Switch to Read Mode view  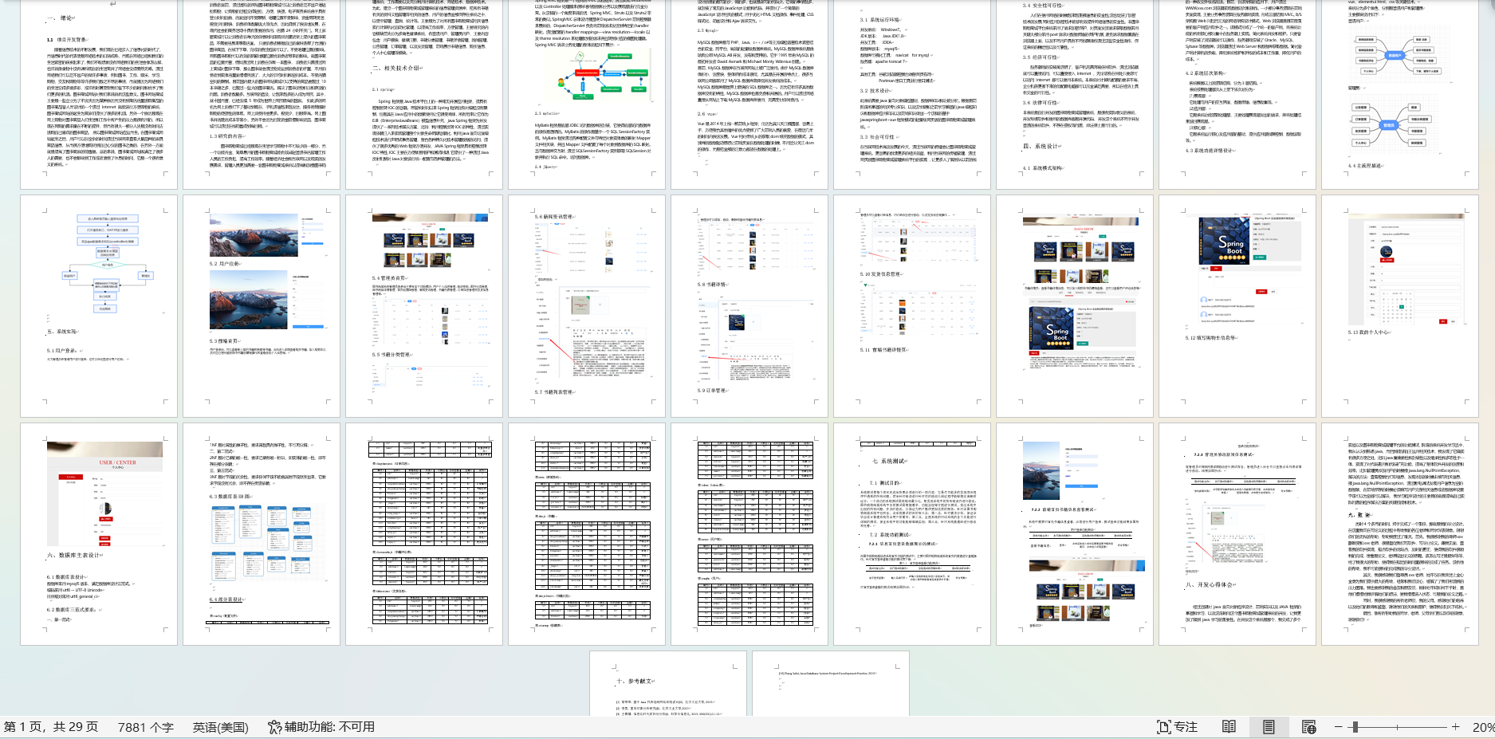1229,727
